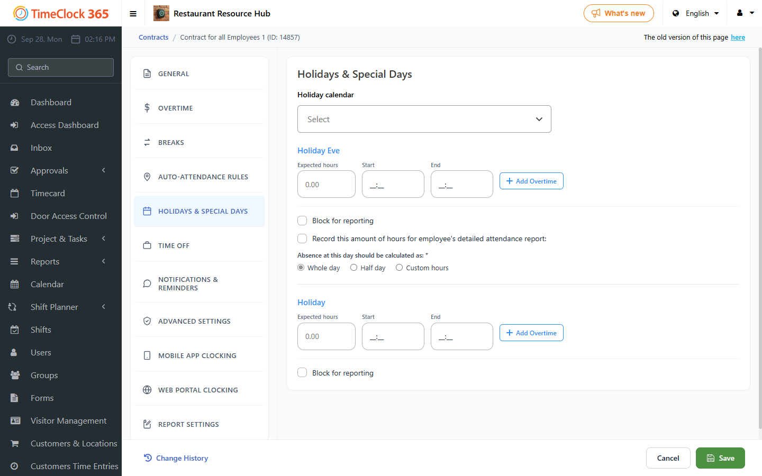
Task: Click Add Overtime for Holiday Eve
Action: [x=531, y=181]
